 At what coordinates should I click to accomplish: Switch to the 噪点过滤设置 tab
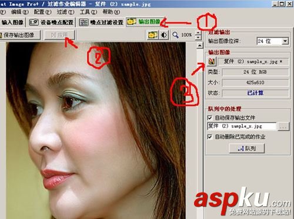(101, 22)
